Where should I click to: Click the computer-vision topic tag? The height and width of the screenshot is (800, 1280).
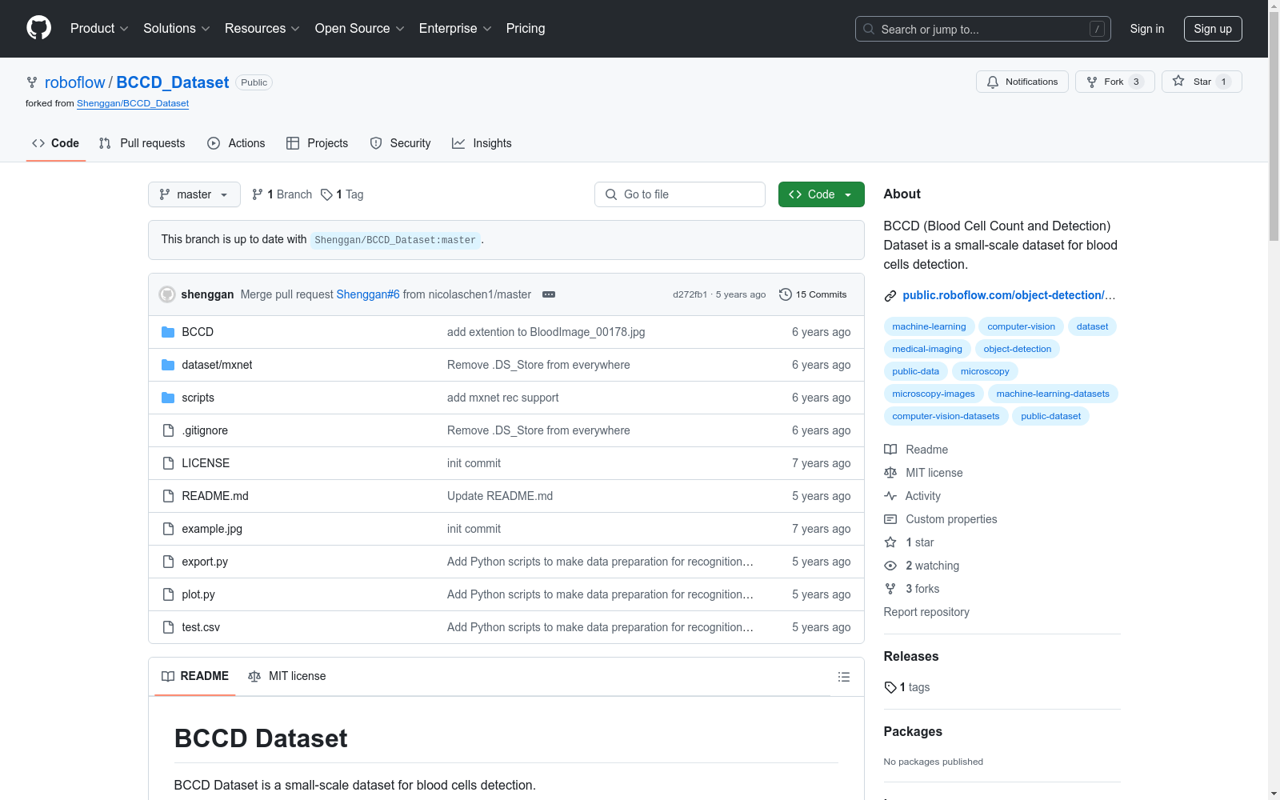tap(1021, 326)
